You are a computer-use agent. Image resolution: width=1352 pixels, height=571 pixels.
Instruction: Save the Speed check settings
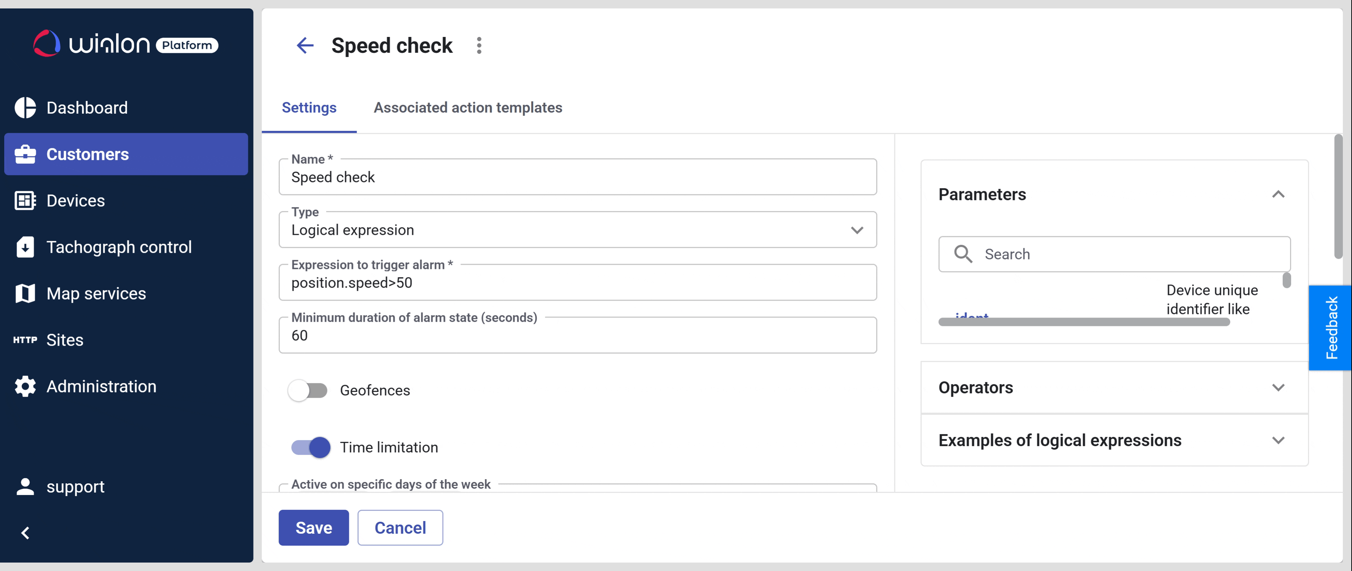coord(313,527)
